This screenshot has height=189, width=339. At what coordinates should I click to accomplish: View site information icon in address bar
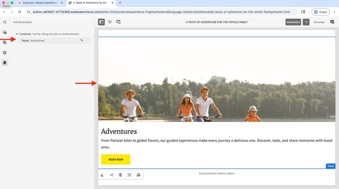tap(28, 12)
